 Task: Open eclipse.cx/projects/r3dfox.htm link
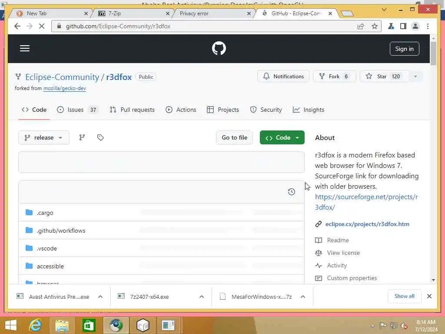pos(367,224)
